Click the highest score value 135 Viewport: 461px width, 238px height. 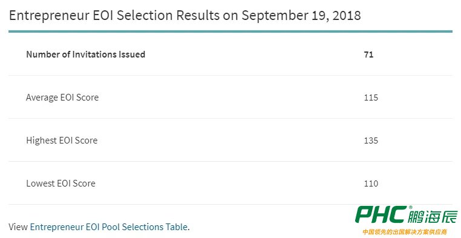(371, 140)
